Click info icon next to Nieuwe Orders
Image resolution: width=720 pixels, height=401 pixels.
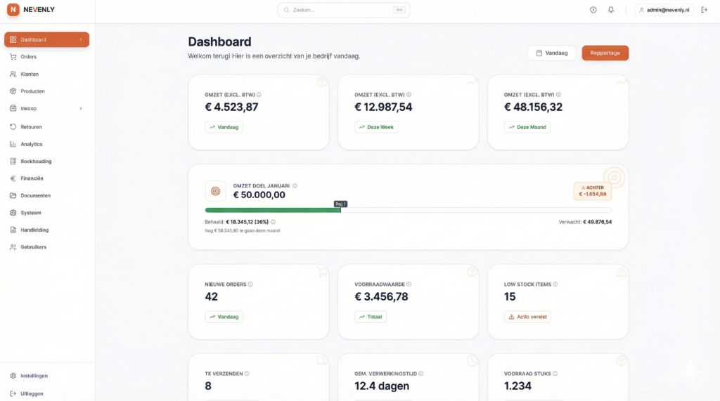(250, 284)
